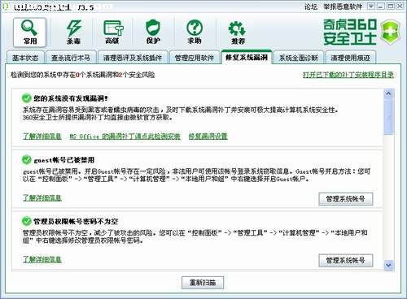This screenshot has height=299, width=407.
Task: Open the 求助 question mark icon
Action: point(195,32)
